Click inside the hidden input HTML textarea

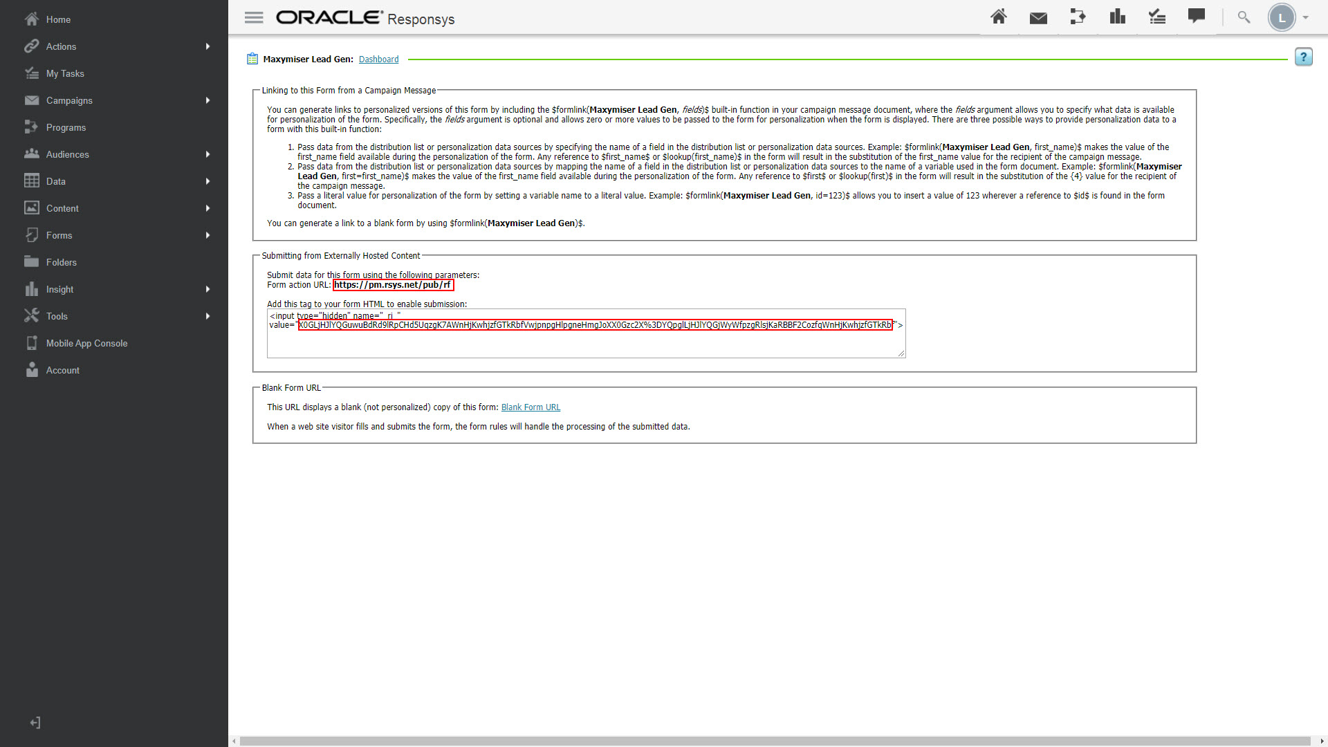pos(585,343)
